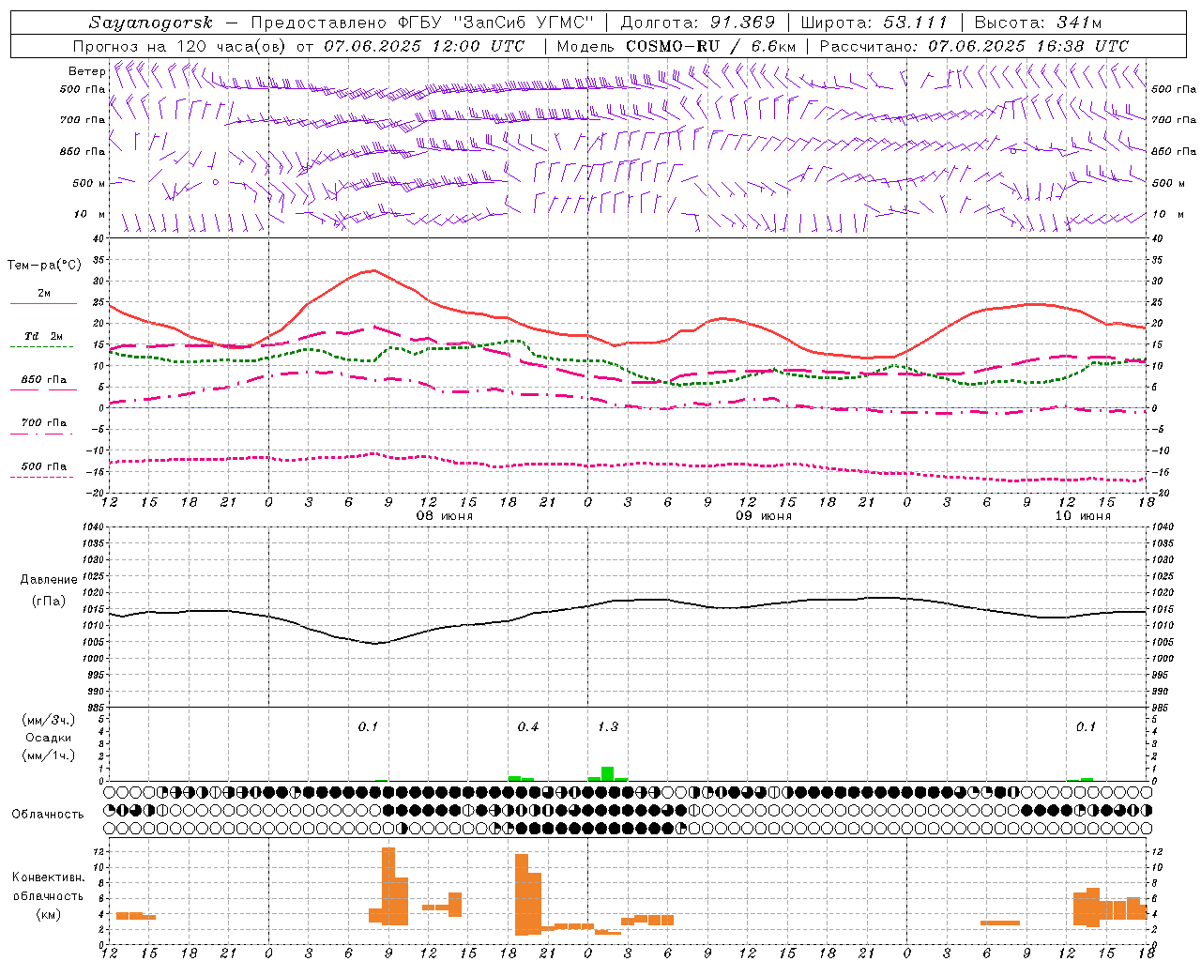
Task: Click the (мм/1ч.) unit label
Action: point(48,755)
